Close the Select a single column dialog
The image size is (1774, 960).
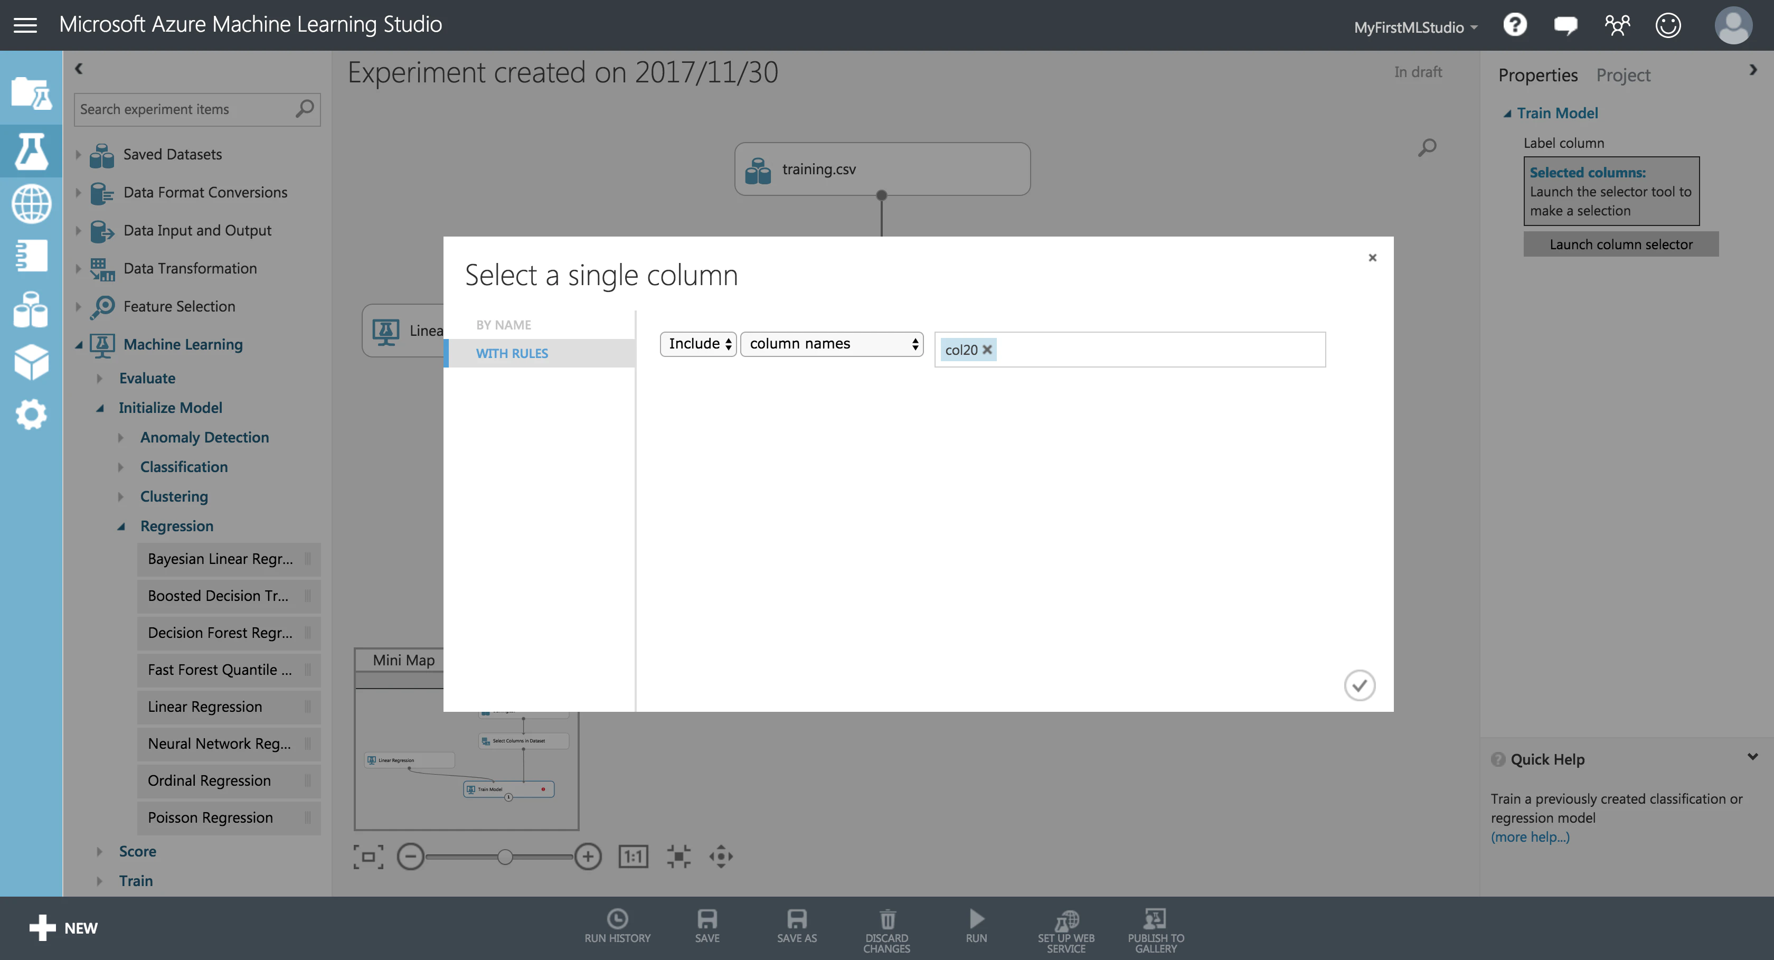1372,258
